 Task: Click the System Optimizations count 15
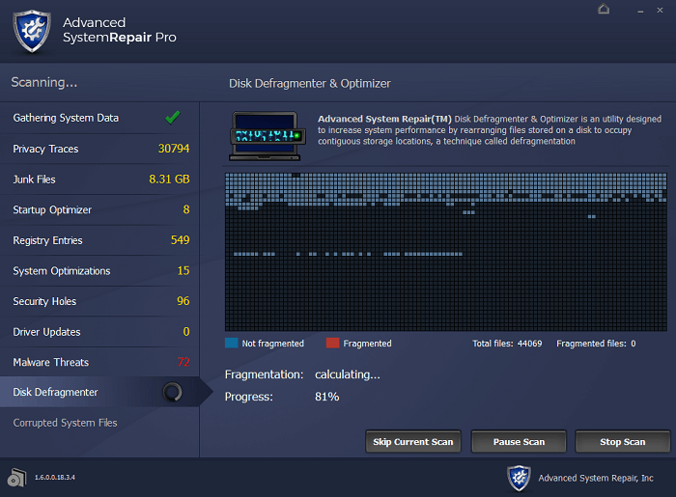click(183, 270)
